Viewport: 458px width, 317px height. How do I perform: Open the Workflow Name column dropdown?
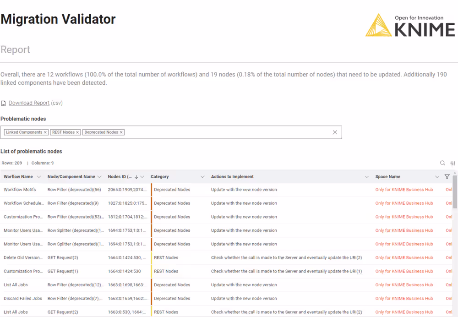coord(38,176)
